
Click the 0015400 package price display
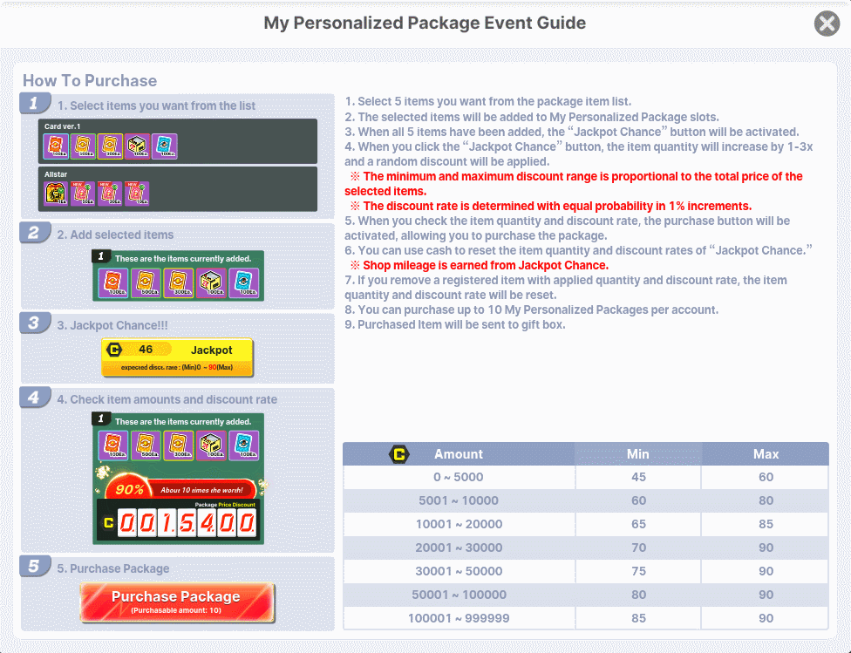point(187,523)
